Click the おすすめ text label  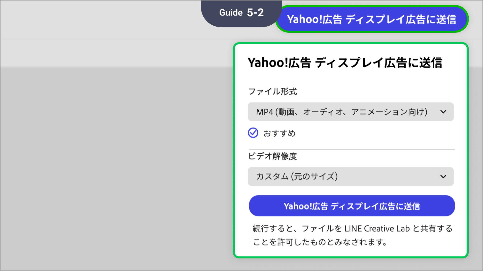coord(280,133)
